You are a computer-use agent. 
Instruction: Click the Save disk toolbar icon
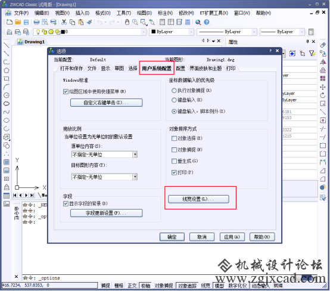(26, 22)
